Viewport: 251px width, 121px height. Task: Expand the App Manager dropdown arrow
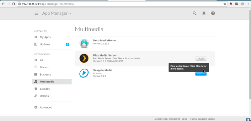coord(70,14)
